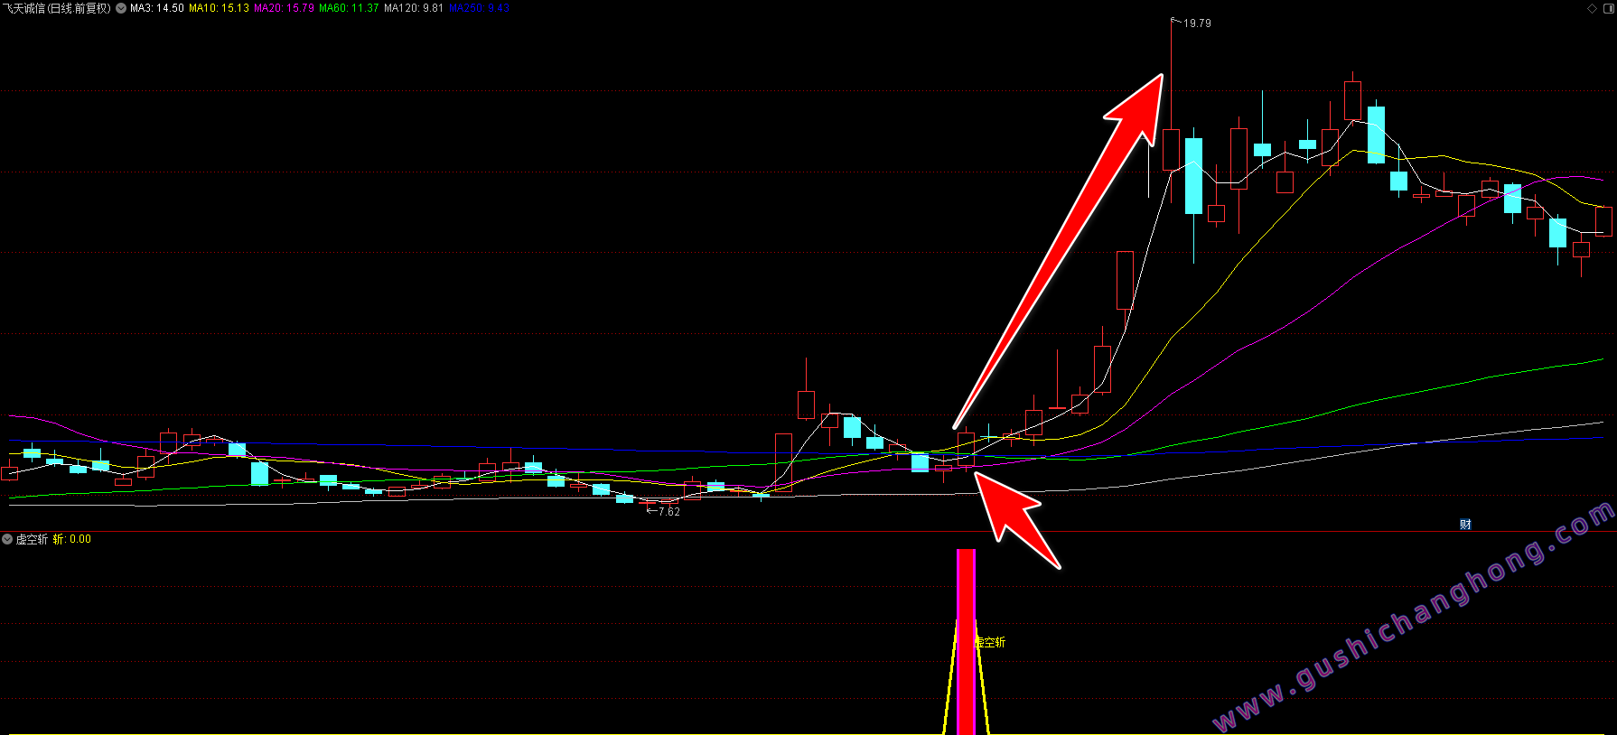The image size is (1617, 735).
Task: Select the 飞天诚信(日线.前复权) chart title
Action: point(57,8)
